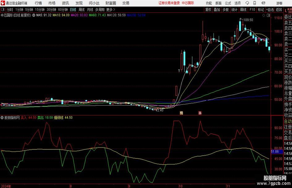The width and height of the screenshot is (292, 188).
Task: Open the 功能 menu
Action: click(209, 3)
